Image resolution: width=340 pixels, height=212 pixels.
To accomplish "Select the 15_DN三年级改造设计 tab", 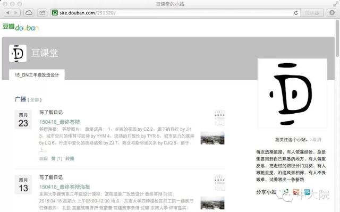I will [x=37, y=75].
